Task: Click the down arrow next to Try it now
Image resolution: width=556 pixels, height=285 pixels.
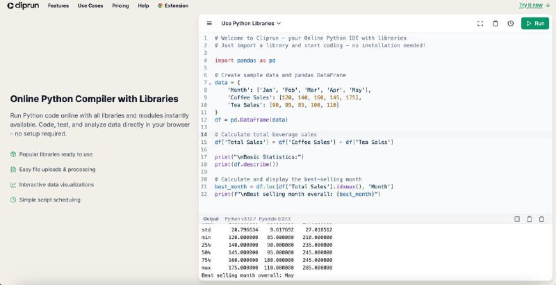Action: click(548, 5)
